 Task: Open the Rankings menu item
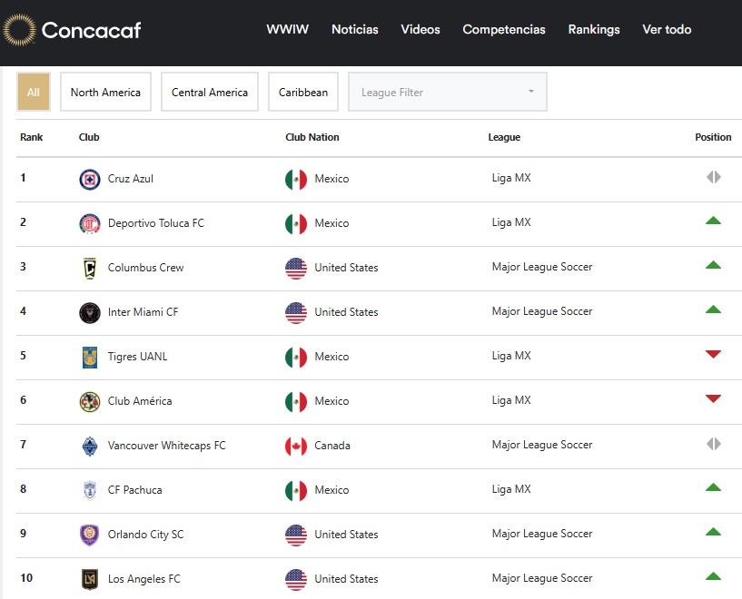tap(594, 29)
